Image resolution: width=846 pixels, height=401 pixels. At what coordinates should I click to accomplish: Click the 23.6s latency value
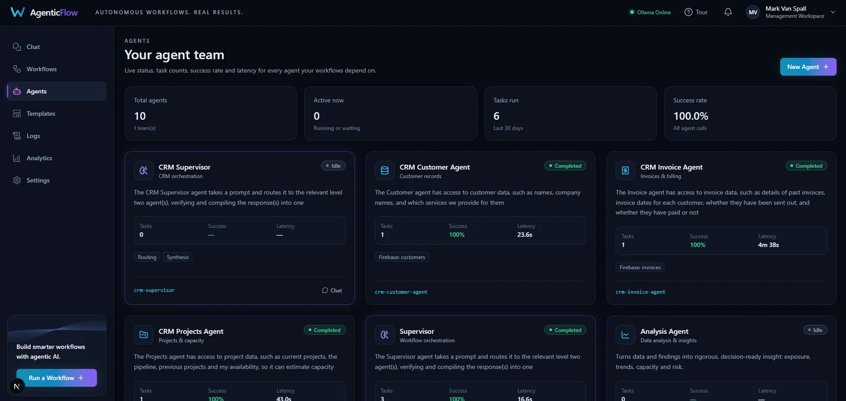(x=525, y=235)
